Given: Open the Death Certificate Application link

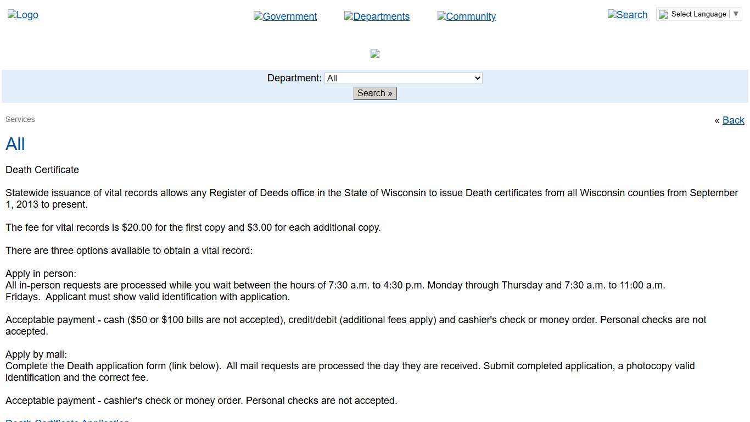Looking at the screenshot, I should (67, 420).
